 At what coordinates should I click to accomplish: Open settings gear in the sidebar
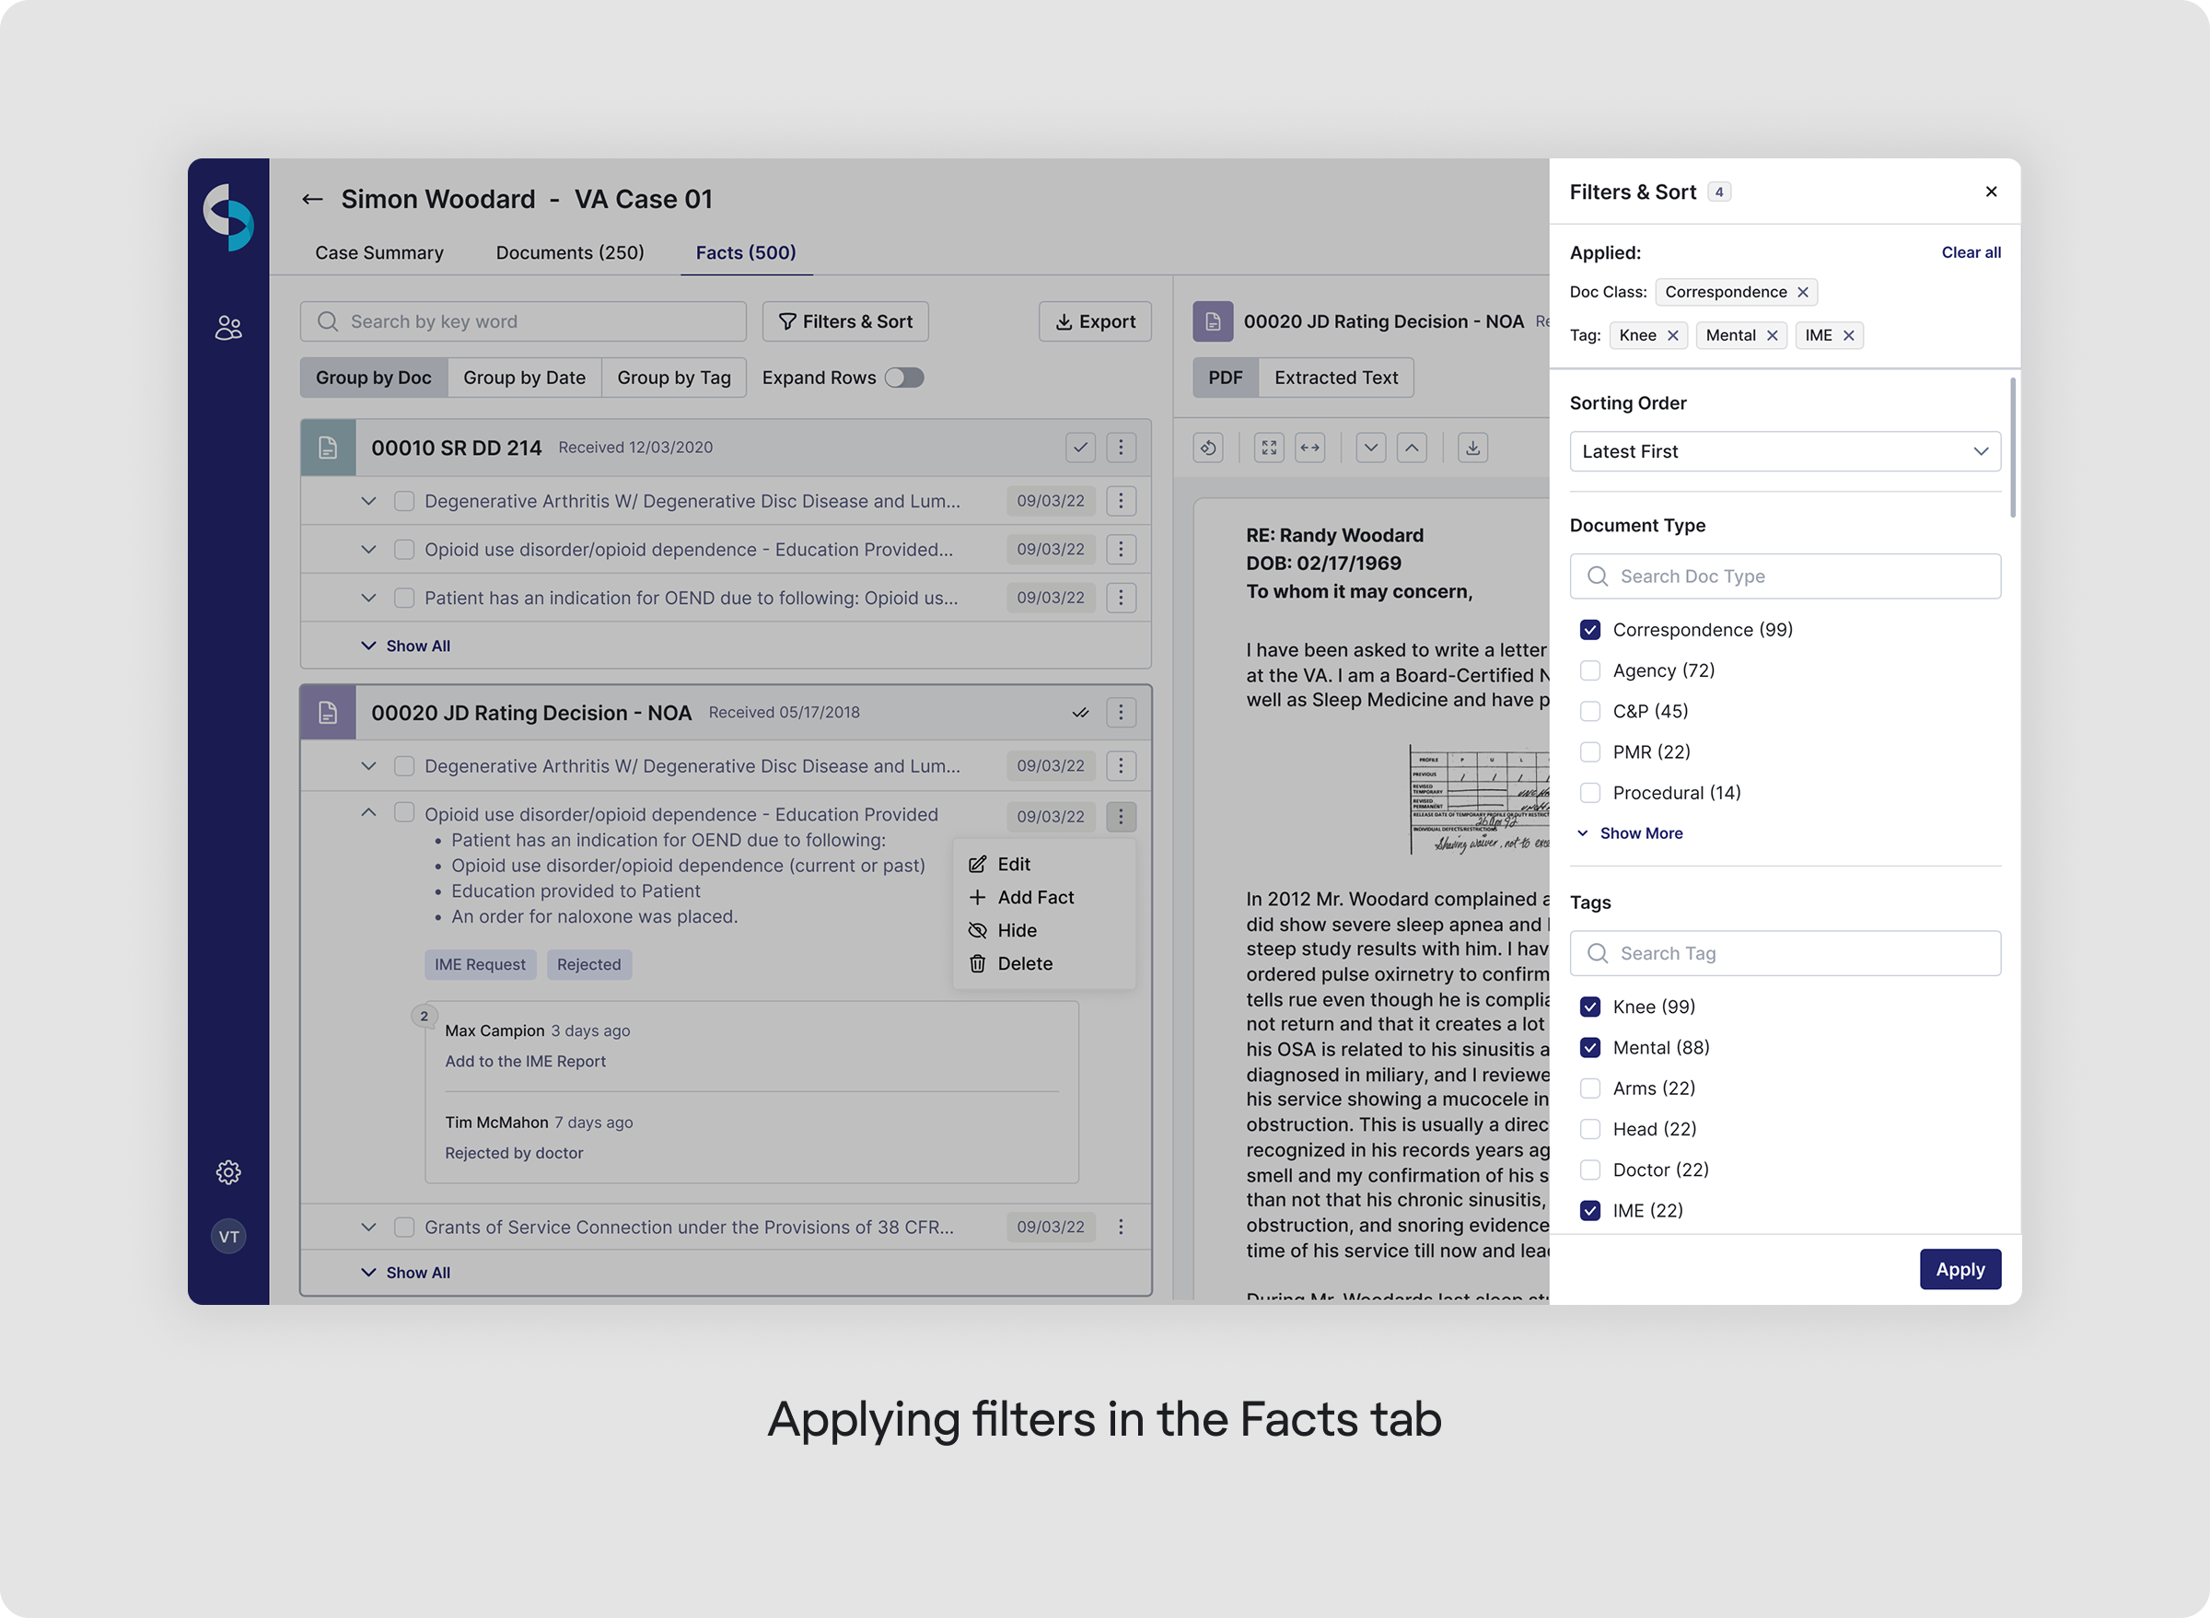(x=228, y=1172)
